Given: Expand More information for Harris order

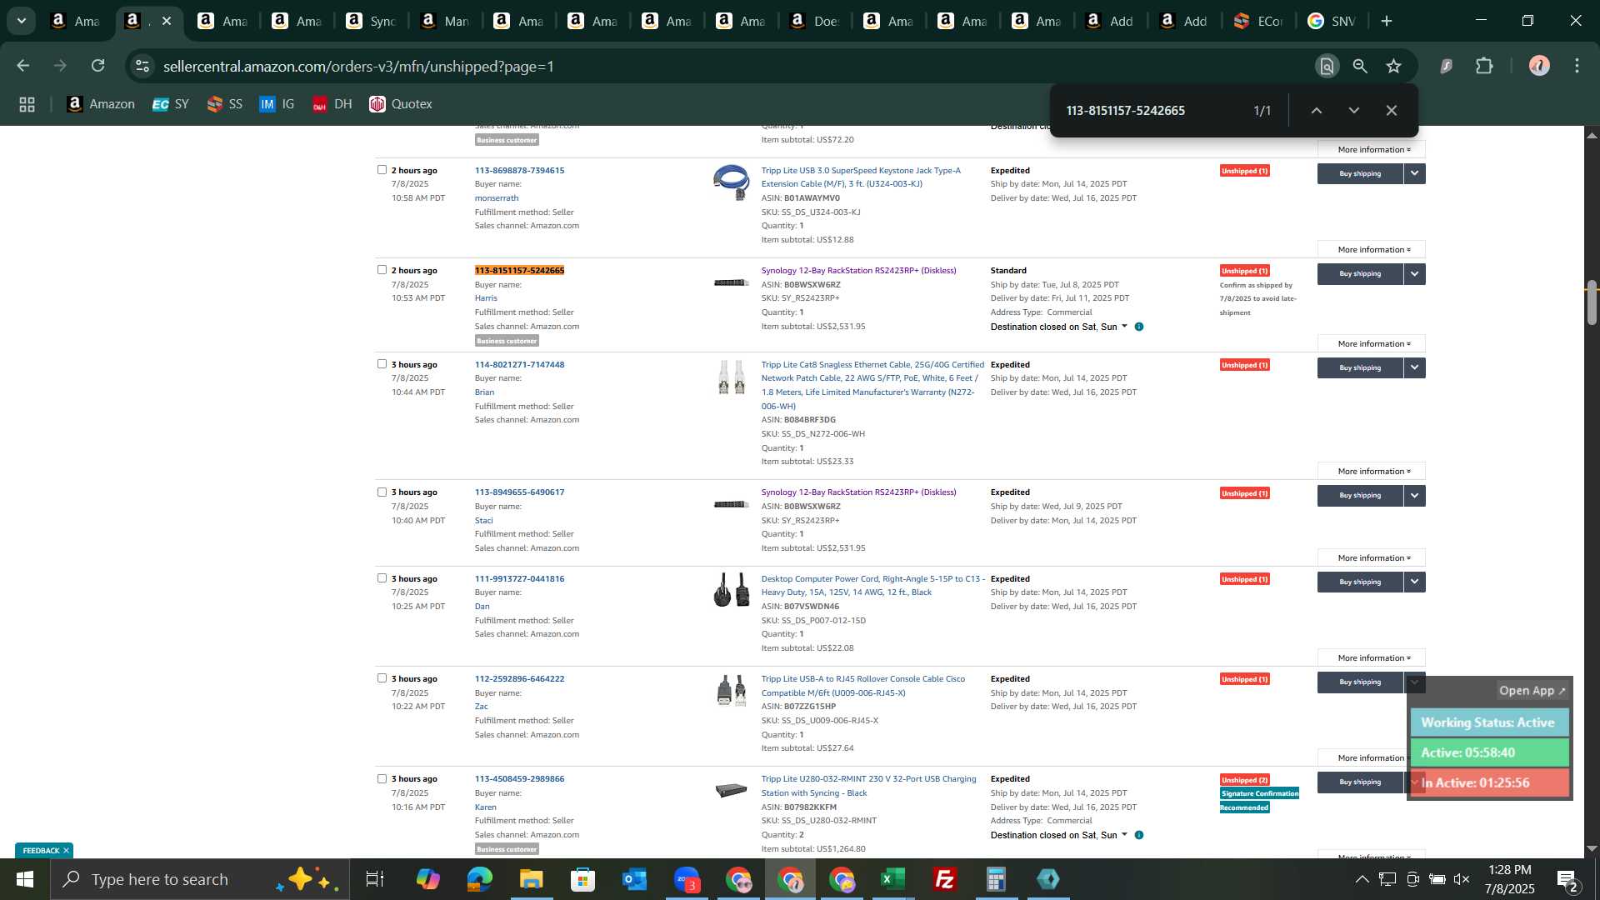Looking at the screenshot, I should [1372, 343].
